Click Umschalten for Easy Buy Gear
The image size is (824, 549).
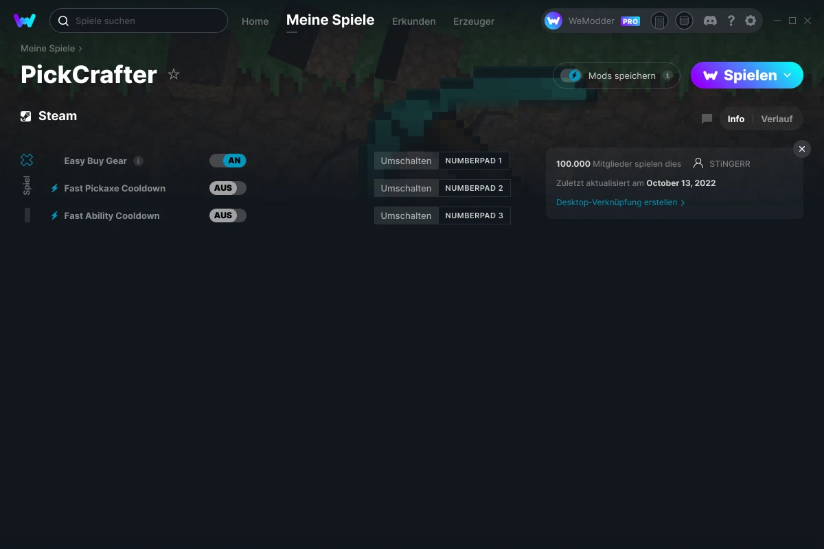click(407, 161)
